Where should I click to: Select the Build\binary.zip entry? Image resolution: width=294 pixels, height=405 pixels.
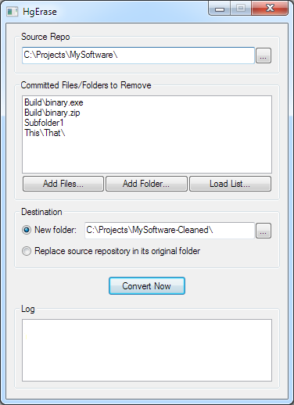(52, 113)
